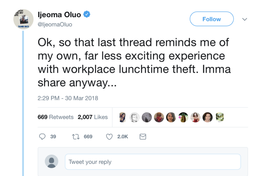Like the tweet with the heart icon

coord(110,137)
